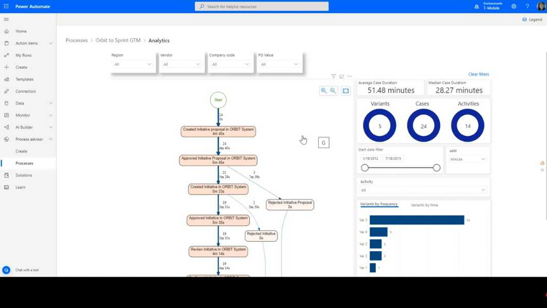Click the AI Builder icon
This screenshot has height=308, width=547.
pos(6,128)
